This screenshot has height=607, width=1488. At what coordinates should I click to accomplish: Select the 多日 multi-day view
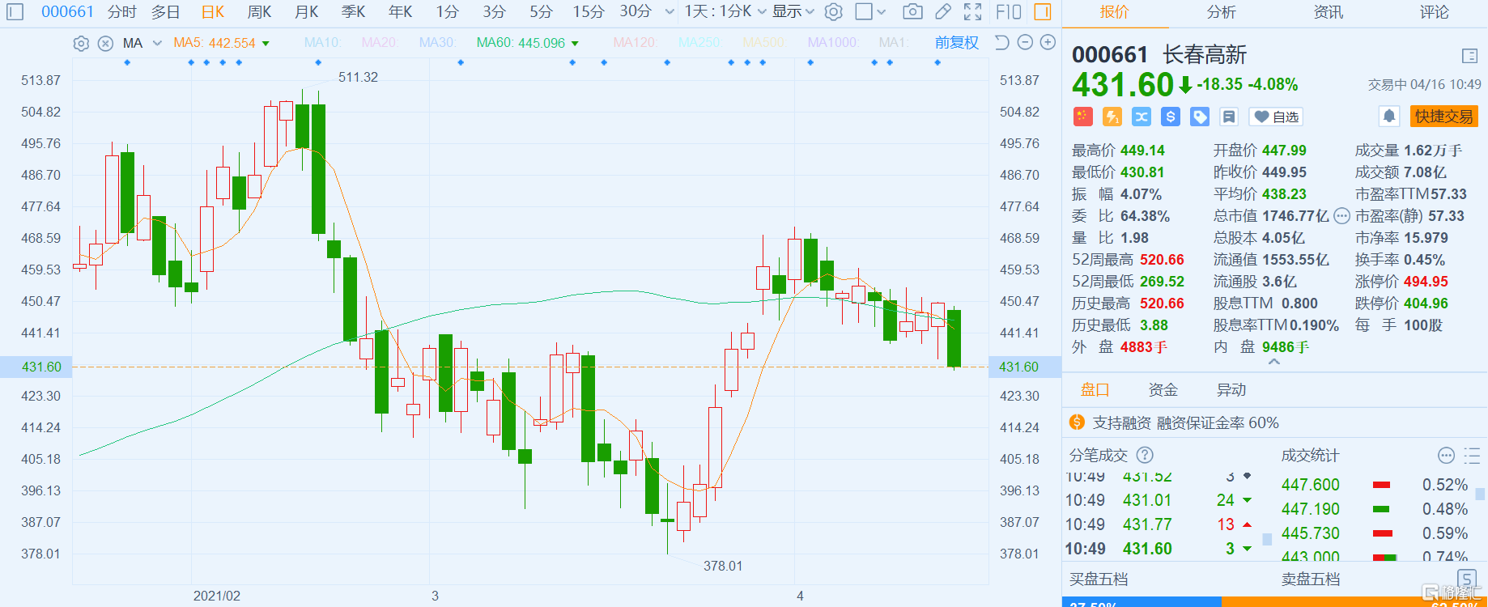click(x=166, y=12)
